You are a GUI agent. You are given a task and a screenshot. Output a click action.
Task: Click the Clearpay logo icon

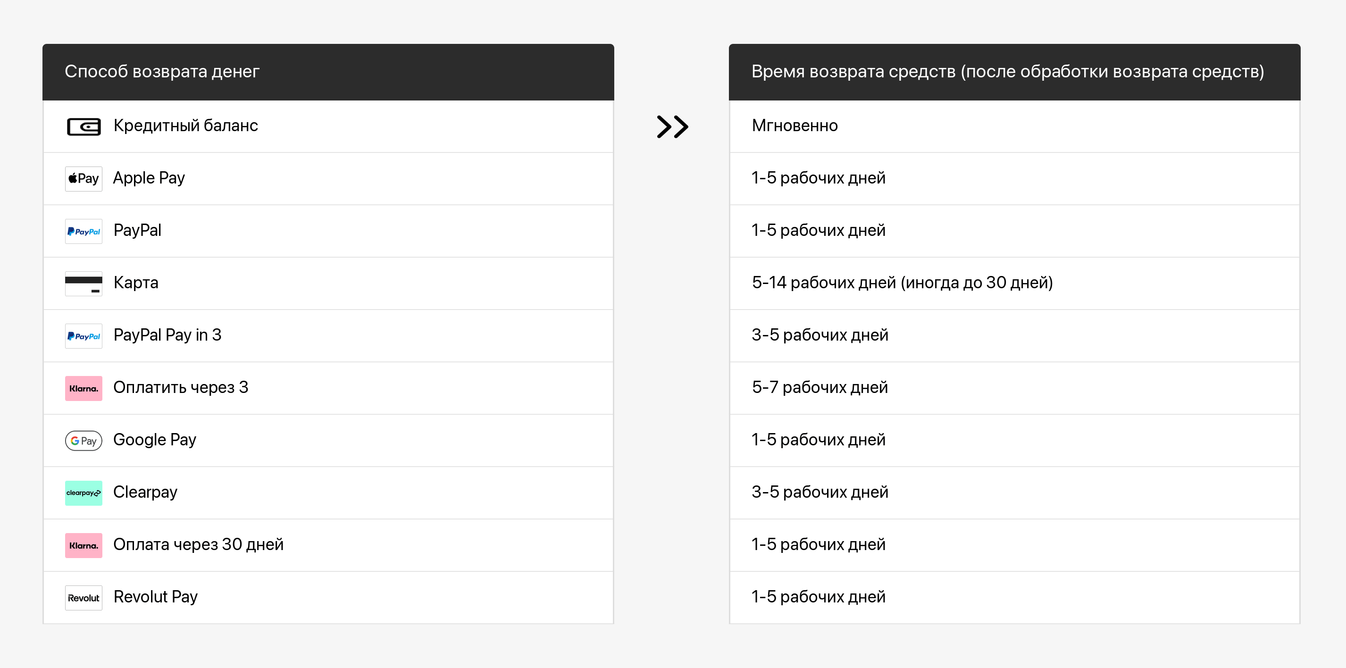click(84, 493)
